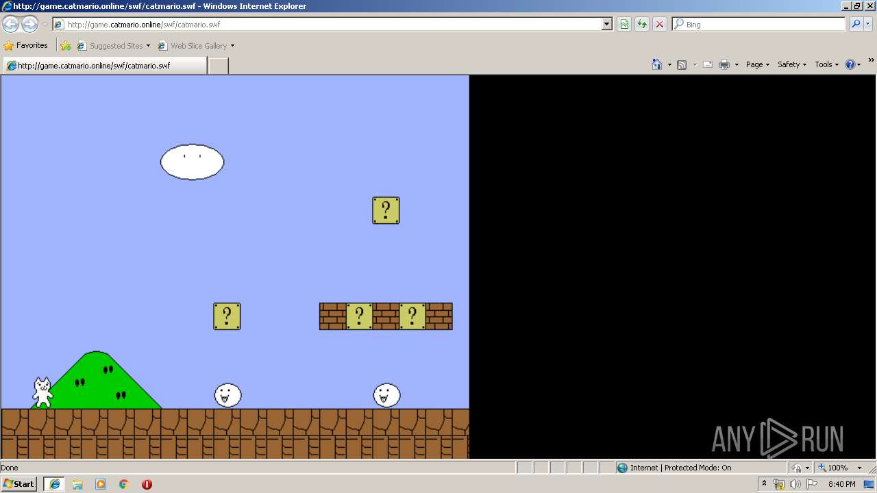Click the Print icon
This screenshot has width=877, height=493.
click(x=724, y=64)
